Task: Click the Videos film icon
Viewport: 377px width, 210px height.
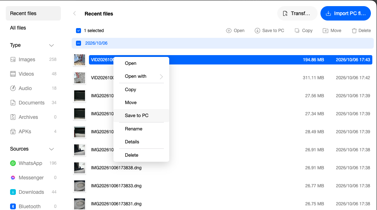Action: (x=13, y=74)
